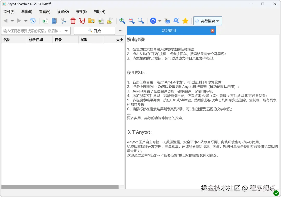Go forward with the right arrow icon

(x=19, y=21)
